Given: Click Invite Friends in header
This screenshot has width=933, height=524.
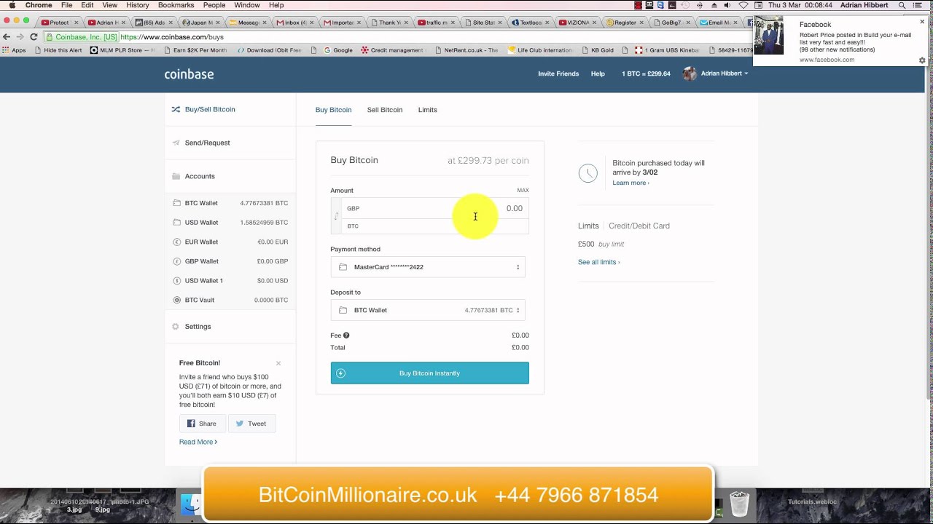Looking at the screenshot, I should (558, 74).
